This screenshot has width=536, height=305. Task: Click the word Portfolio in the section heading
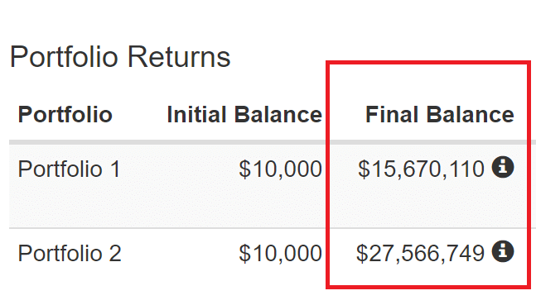(64, 57)
